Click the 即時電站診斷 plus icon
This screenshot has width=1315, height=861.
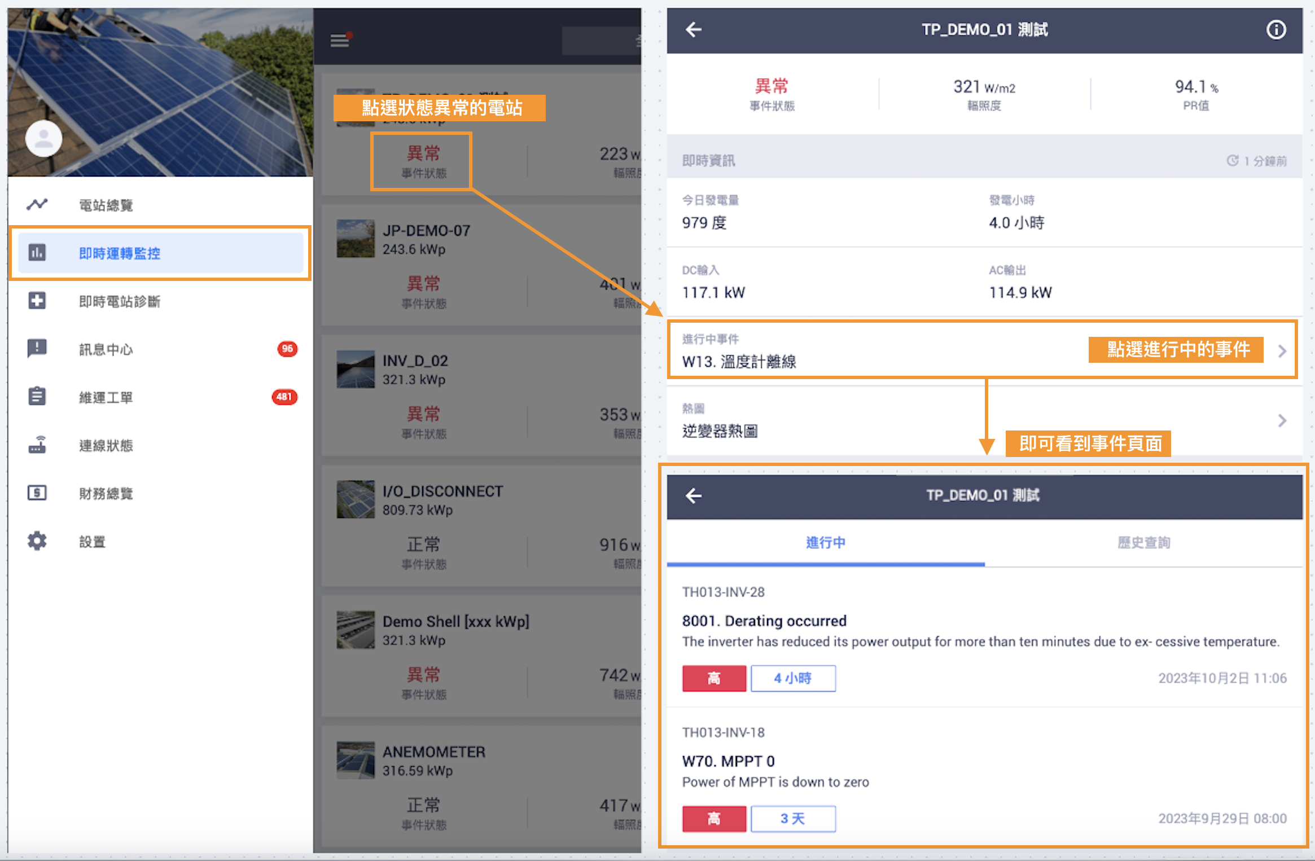37,301
